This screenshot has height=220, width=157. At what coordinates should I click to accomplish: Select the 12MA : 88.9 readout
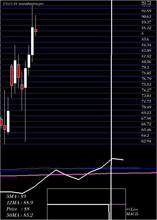click(x=20, y=203)
